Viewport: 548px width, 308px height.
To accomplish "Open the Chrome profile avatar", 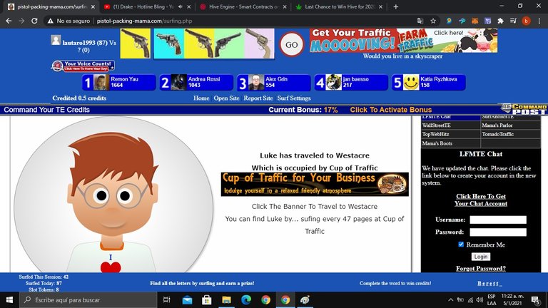I will (x=526, y=21).
